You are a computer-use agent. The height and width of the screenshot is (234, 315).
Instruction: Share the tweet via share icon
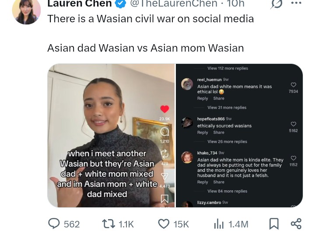(296, 224)
